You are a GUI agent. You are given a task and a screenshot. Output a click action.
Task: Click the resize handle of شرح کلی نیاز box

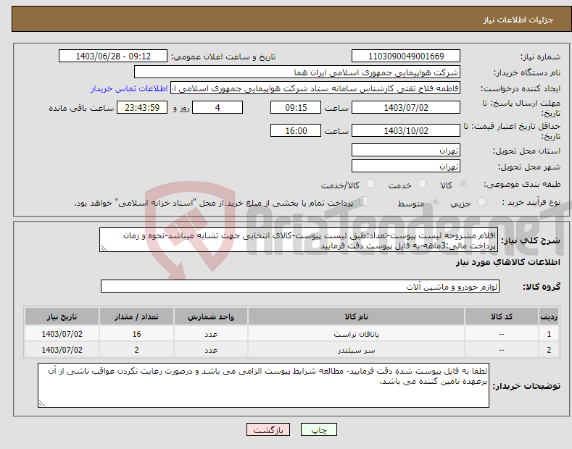pos(103,248)
